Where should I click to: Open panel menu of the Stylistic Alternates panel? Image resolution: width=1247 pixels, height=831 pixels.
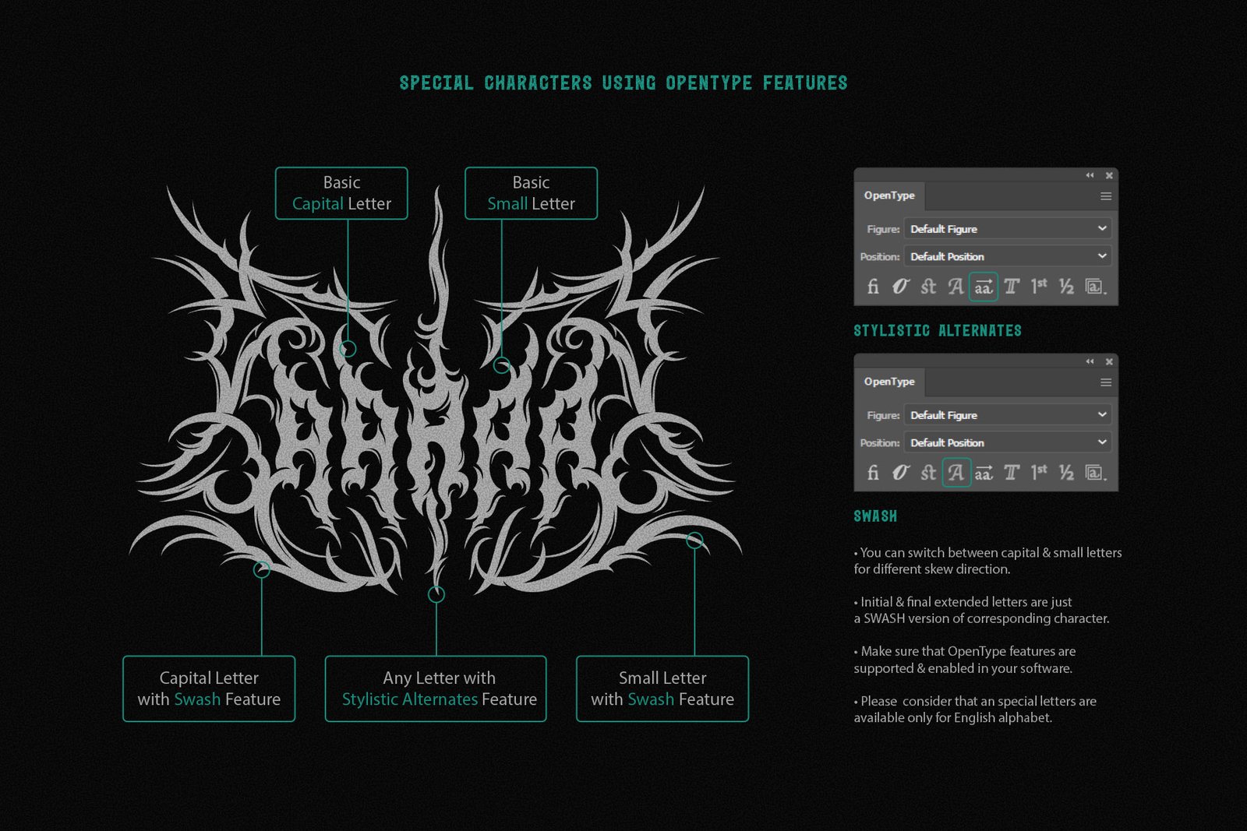pyautogui.click(x=1105, y=196)
